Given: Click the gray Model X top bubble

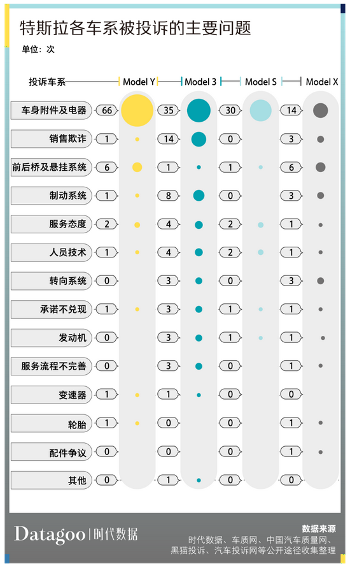Looking at the screenshot, I should [x=321, y=110].
